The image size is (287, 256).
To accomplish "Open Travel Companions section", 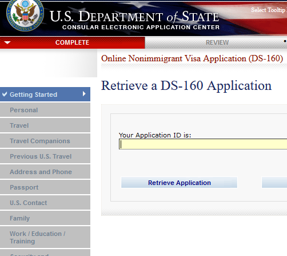I will [x=45, y=141].
